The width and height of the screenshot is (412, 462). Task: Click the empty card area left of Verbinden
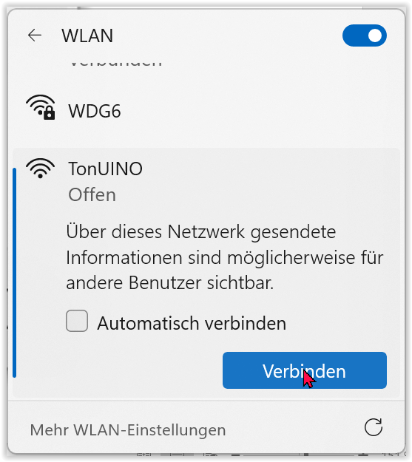click(x=118, y=370)
